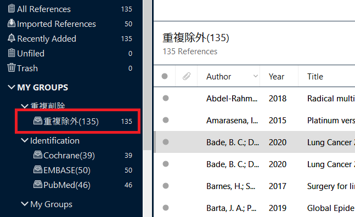Click the EMBASE(50) tray icon
The image size is (355, 217).
38,169
